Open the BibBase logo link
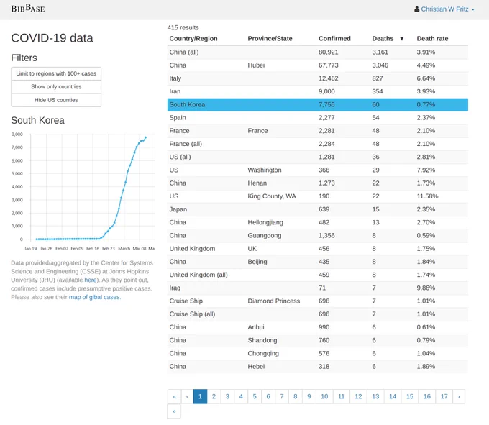 (28, 9)
